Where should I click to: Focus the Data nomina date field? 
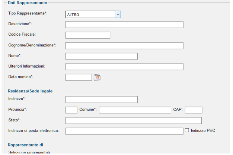(79, 77)
